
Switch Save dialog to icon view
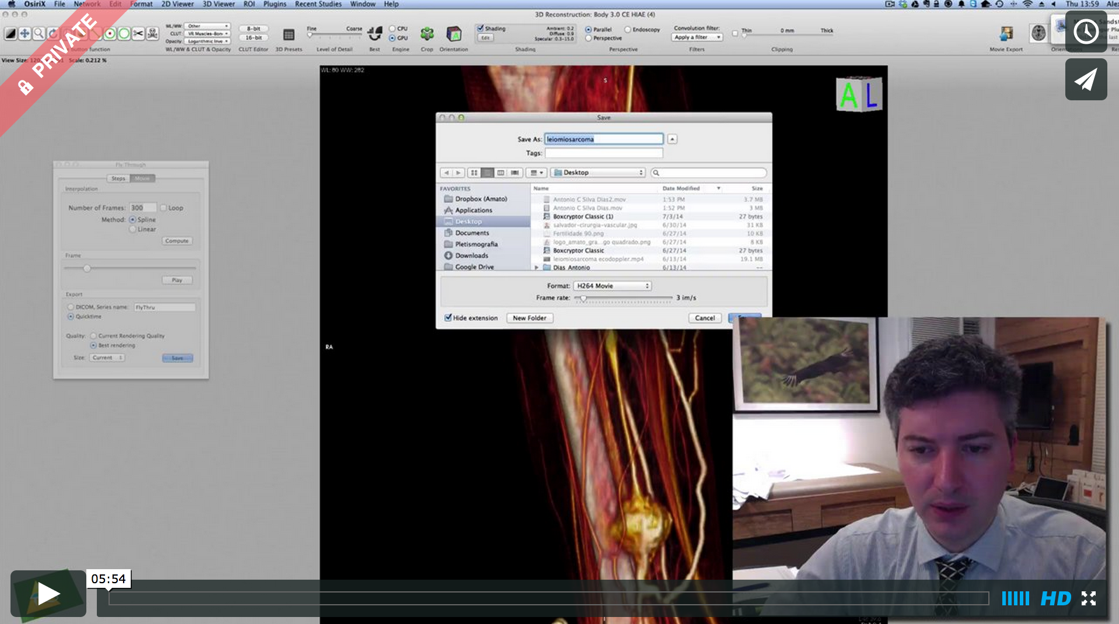tap(474, 173)
